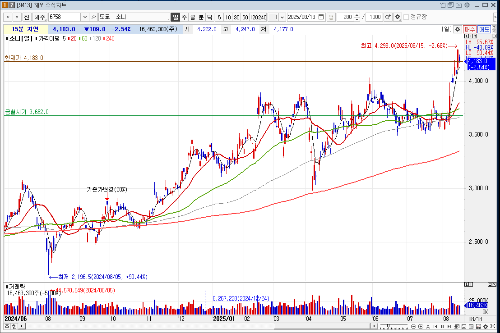The height and width of the screenshot is (333, 500).
Task: Switch chart to 주 (weekly) period
Action: tap(184, 17)
